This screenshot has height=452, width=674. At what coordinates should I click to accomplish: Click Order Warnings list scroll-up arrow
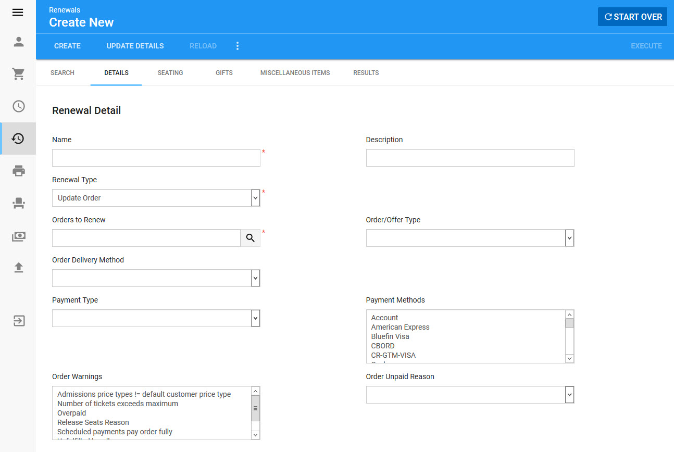(255, 391)
